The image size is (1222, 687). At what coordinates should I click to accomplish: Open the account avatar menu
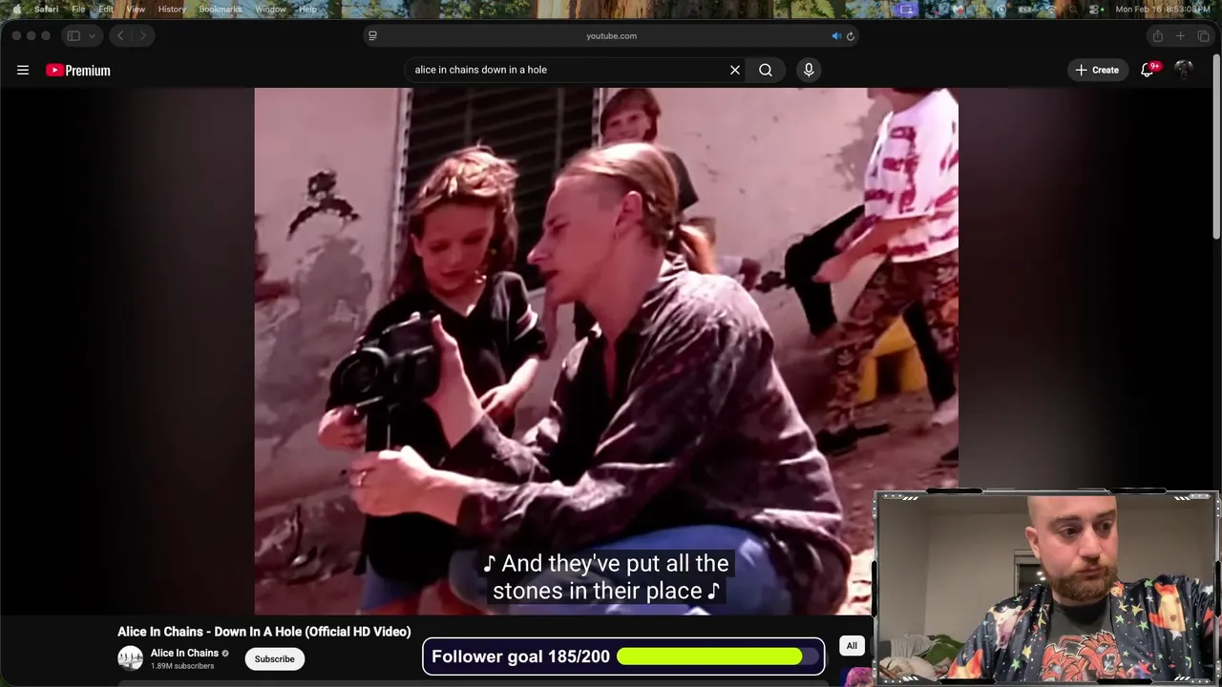(1184, 70)
